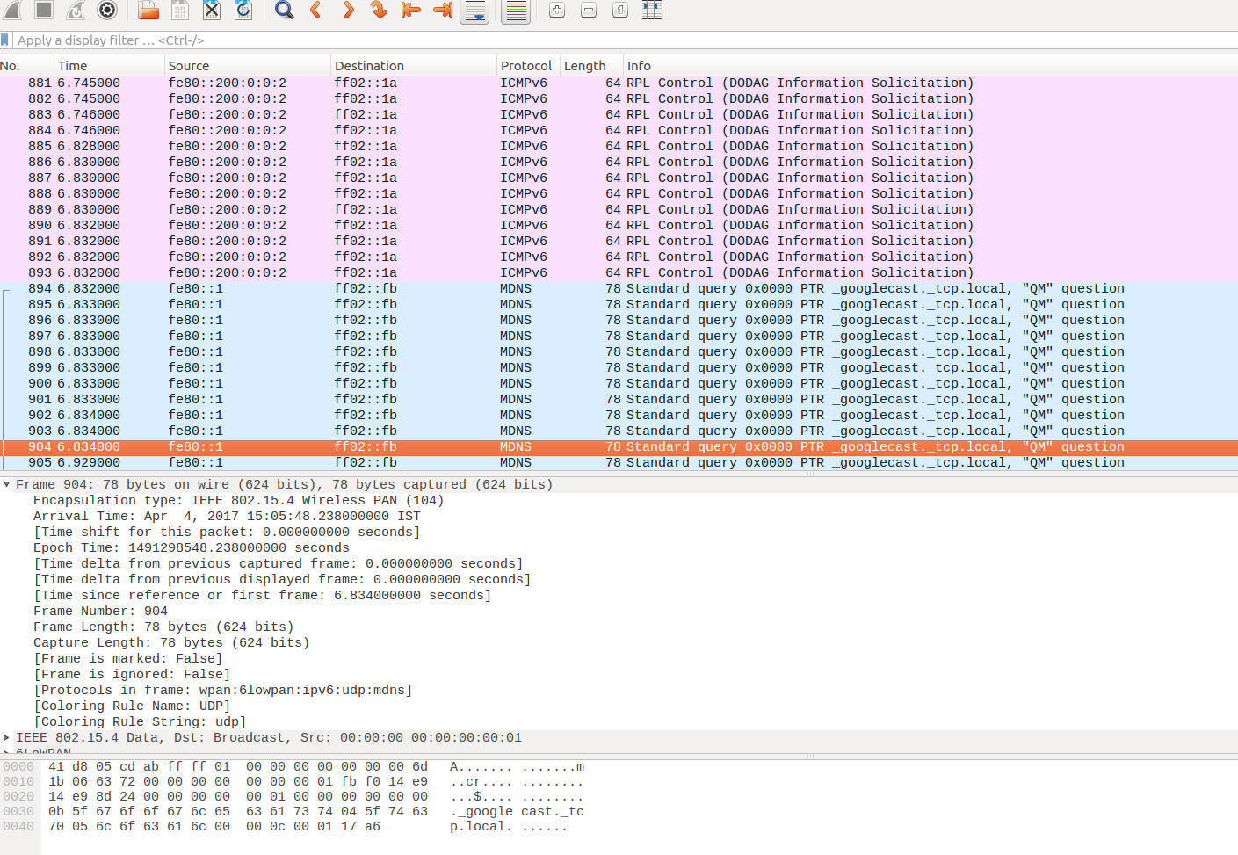
Task: Select packet number 881
Action: [x=619, y=83]
